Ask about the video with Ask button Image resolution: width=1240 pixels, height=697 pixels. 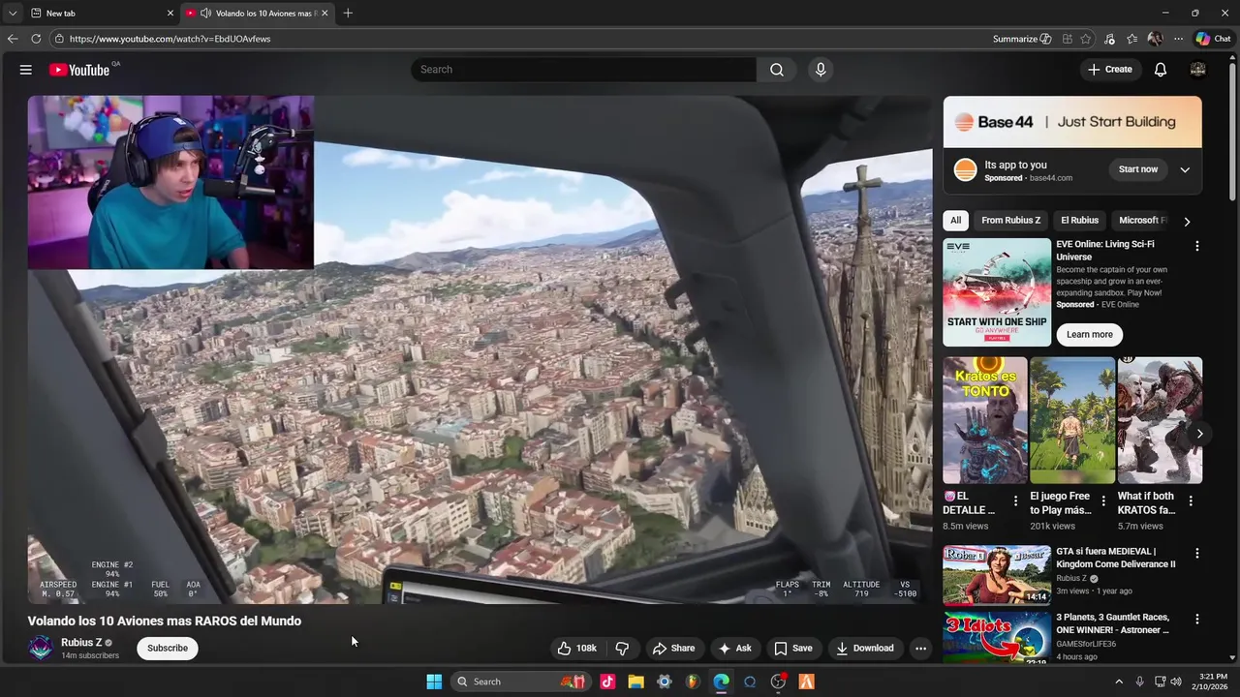pyautogui.click(x=735, y=649)
